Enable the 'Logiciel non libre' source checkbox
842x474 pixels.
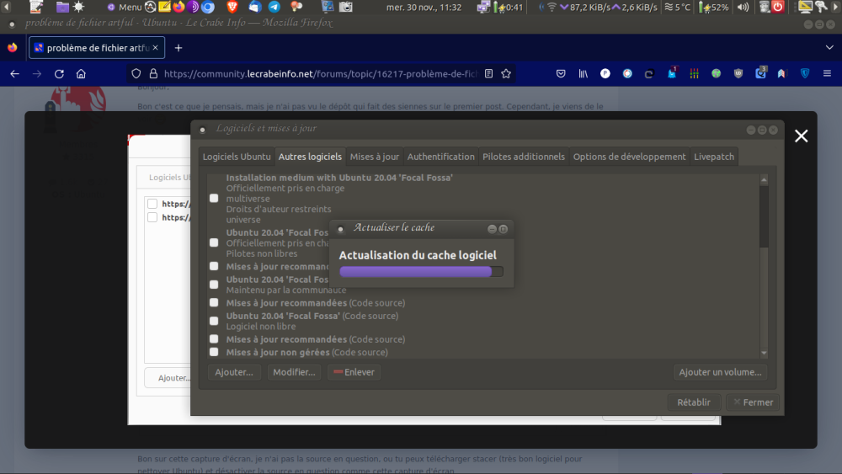214,321
